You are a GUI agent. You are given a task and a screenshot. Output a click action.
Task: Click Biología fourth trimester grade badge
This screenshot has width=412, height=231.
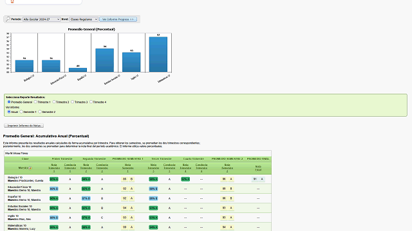tap(185, 180)
